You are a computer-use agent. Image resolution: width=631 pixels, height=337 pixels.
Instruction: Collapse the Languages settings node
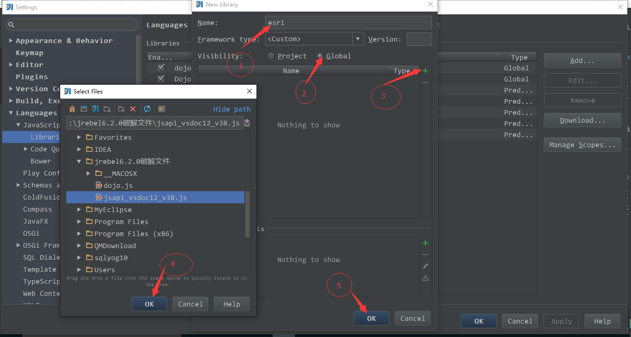pyautogui.click(x=11, y=113)
